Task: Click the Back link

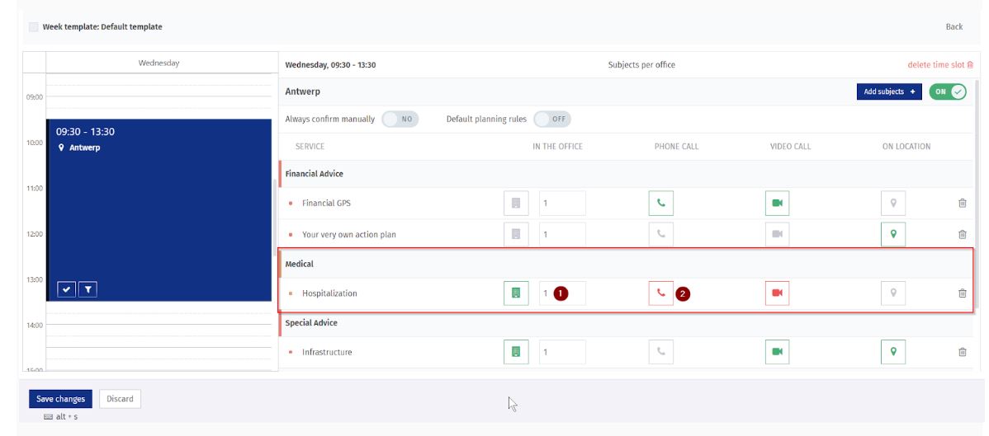Action: pyautogui.click(x=954, y=26)
